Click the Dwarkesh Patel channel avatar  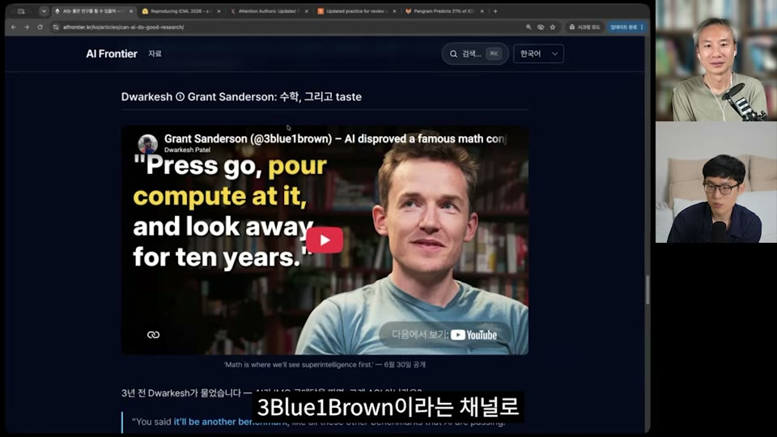pyautogui.click(x=147, y=143)
